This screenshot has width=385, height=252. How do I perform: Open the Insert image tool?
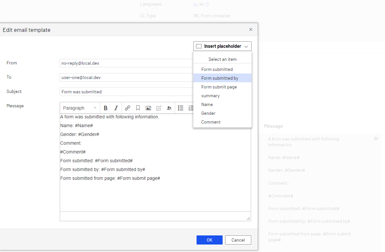point(148,108)
